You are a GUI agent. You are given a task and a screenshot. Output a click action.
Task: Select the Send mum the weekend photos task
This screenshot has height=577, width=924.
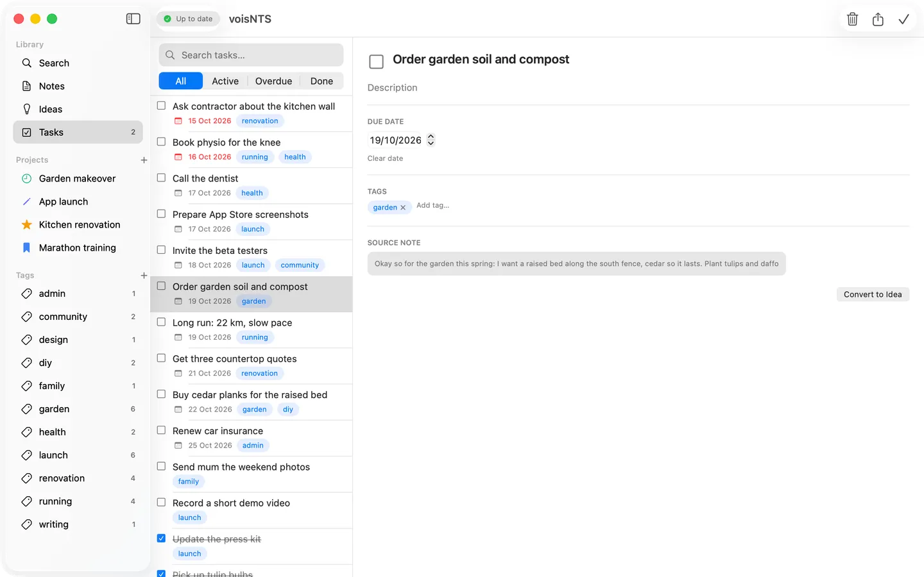[x=252, y=474]
